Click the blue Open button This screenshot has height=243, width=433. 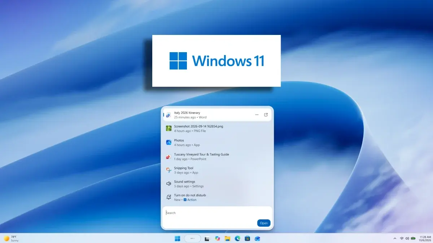(x=264, y=223)
